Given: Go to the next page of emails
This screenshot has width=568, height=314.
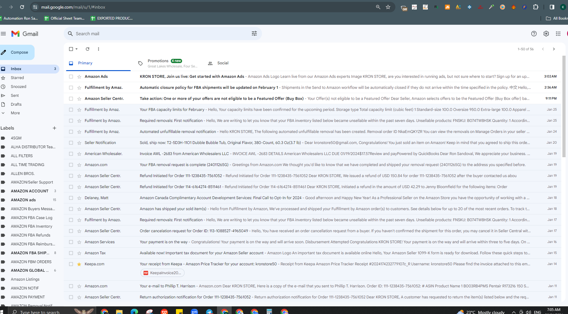Looking at the screenshot, I should tap(554, 49).
